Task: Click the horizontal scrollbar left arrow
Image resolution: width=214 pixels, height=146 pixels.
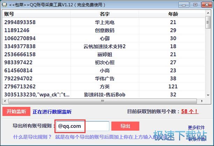Action: pyautogui.click(x=5, y=101)
